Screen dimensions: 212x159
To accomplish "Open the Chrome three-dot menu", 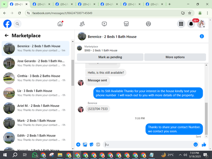I will coord(207,13).
